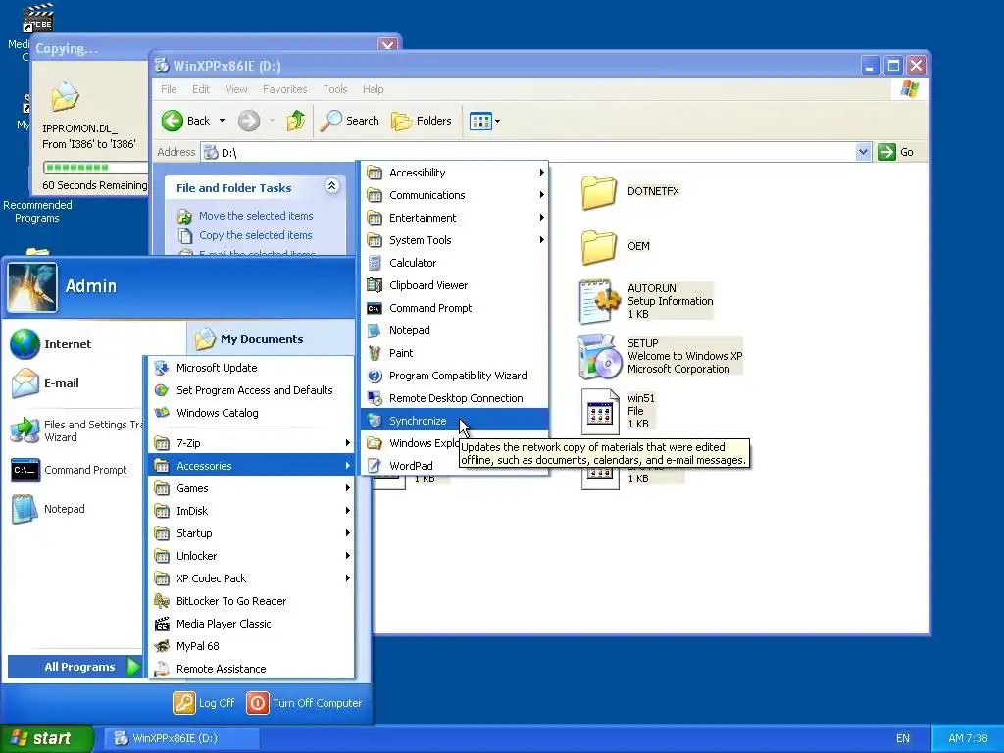This screenshot has height=753, width=1004.
Task: Click Synchronize in Accessories menu
Action: (455, 421)
